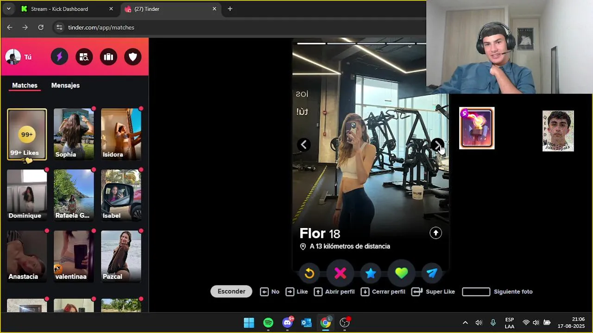Click the Tinder Boost lightning icon
The image size is (593, 333).
pyautogui.click(x=59, y=57)
